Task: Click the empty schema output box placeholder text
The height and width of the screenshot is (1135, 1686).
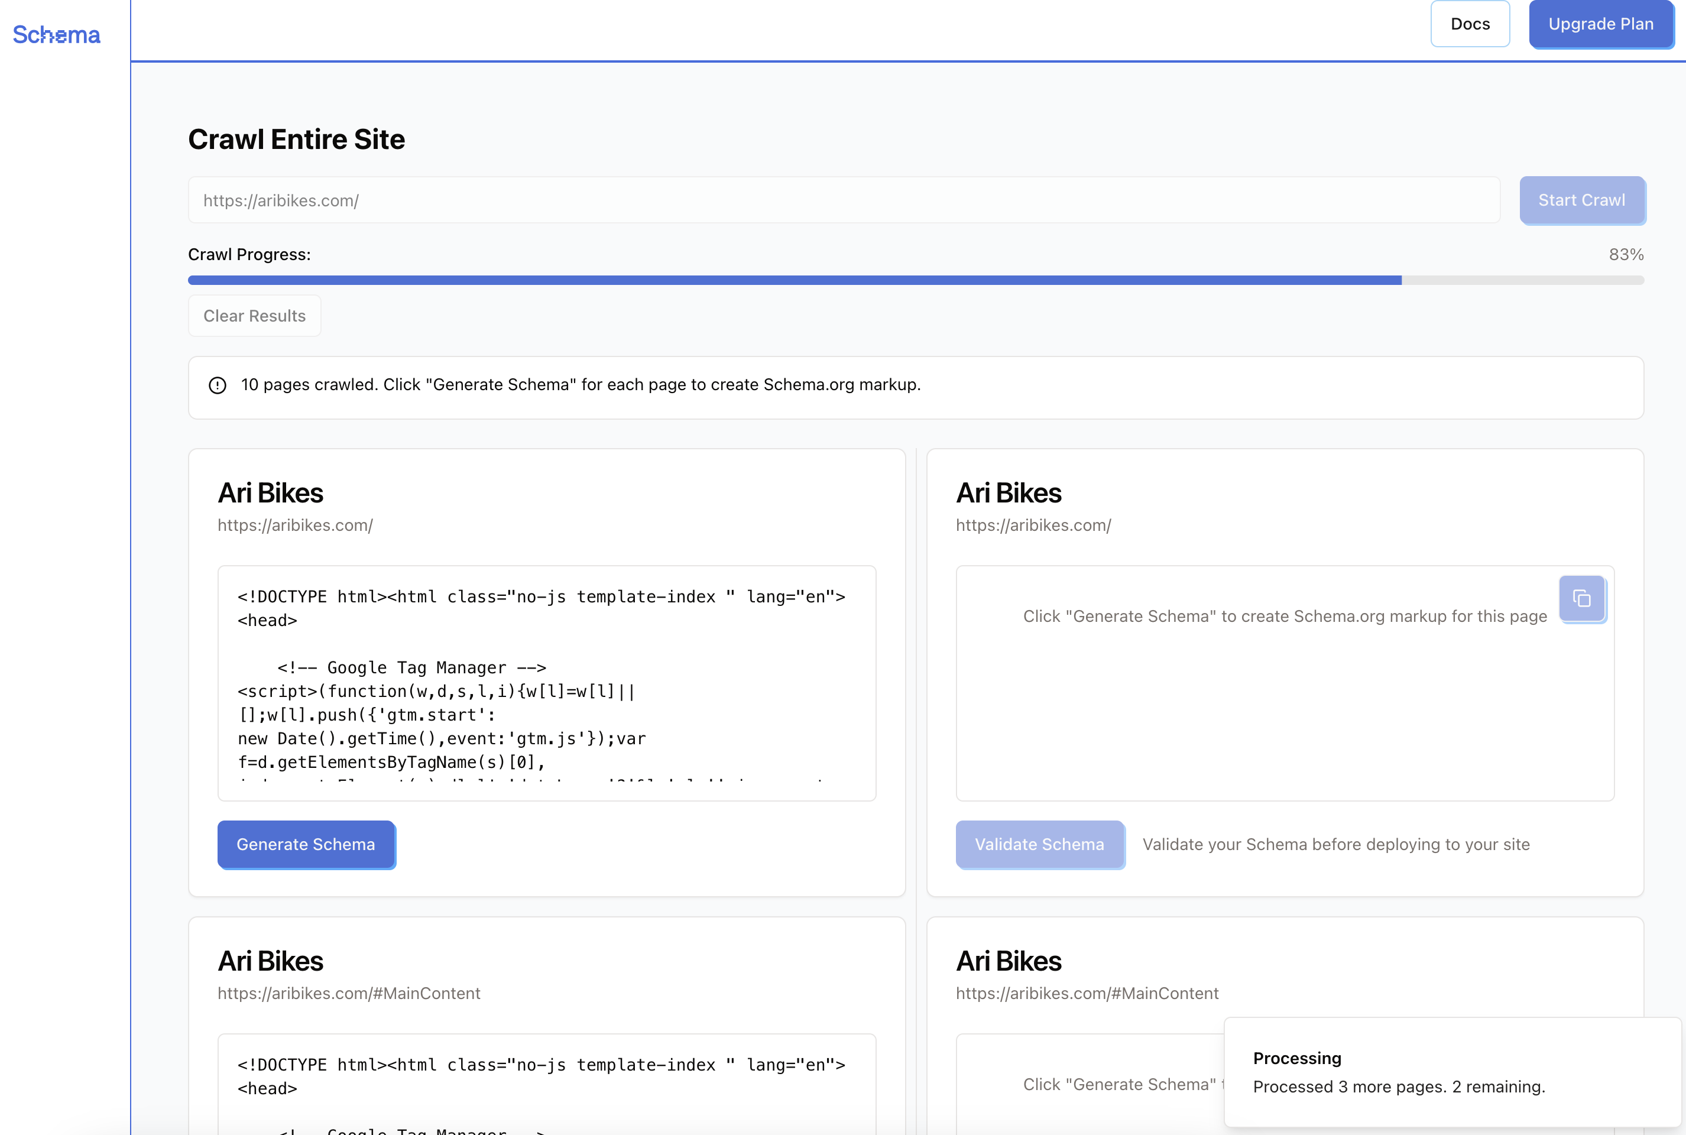Action: pos(1285,616)
